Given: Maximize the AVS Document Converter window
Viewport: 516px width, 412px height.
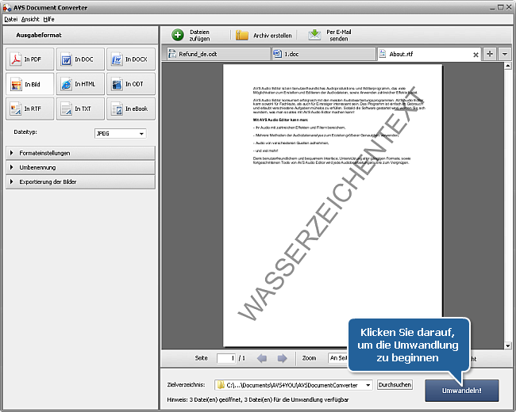Looking at the screenshot, I should coord(501,7).
